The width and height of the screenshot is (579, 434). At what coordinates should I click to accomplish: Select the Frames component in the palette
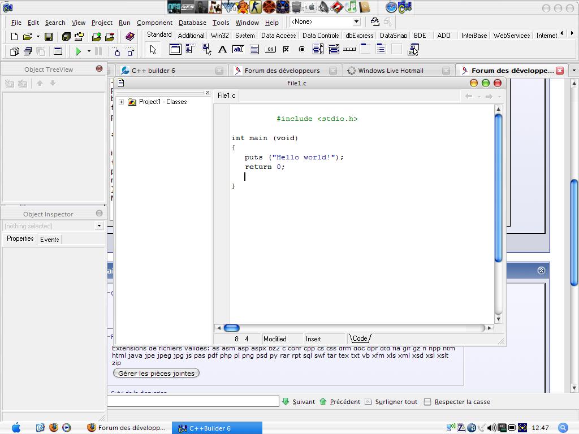[x=175, y=49]
